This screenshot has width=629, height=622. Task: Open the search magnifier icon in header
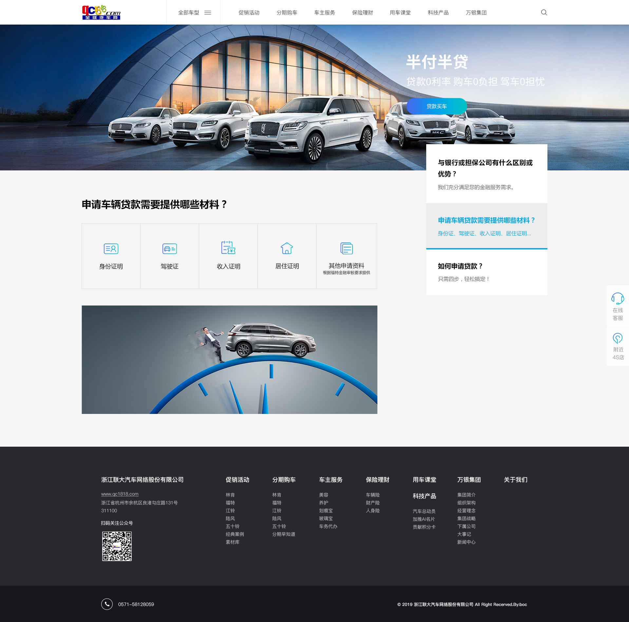click(544, 12)
